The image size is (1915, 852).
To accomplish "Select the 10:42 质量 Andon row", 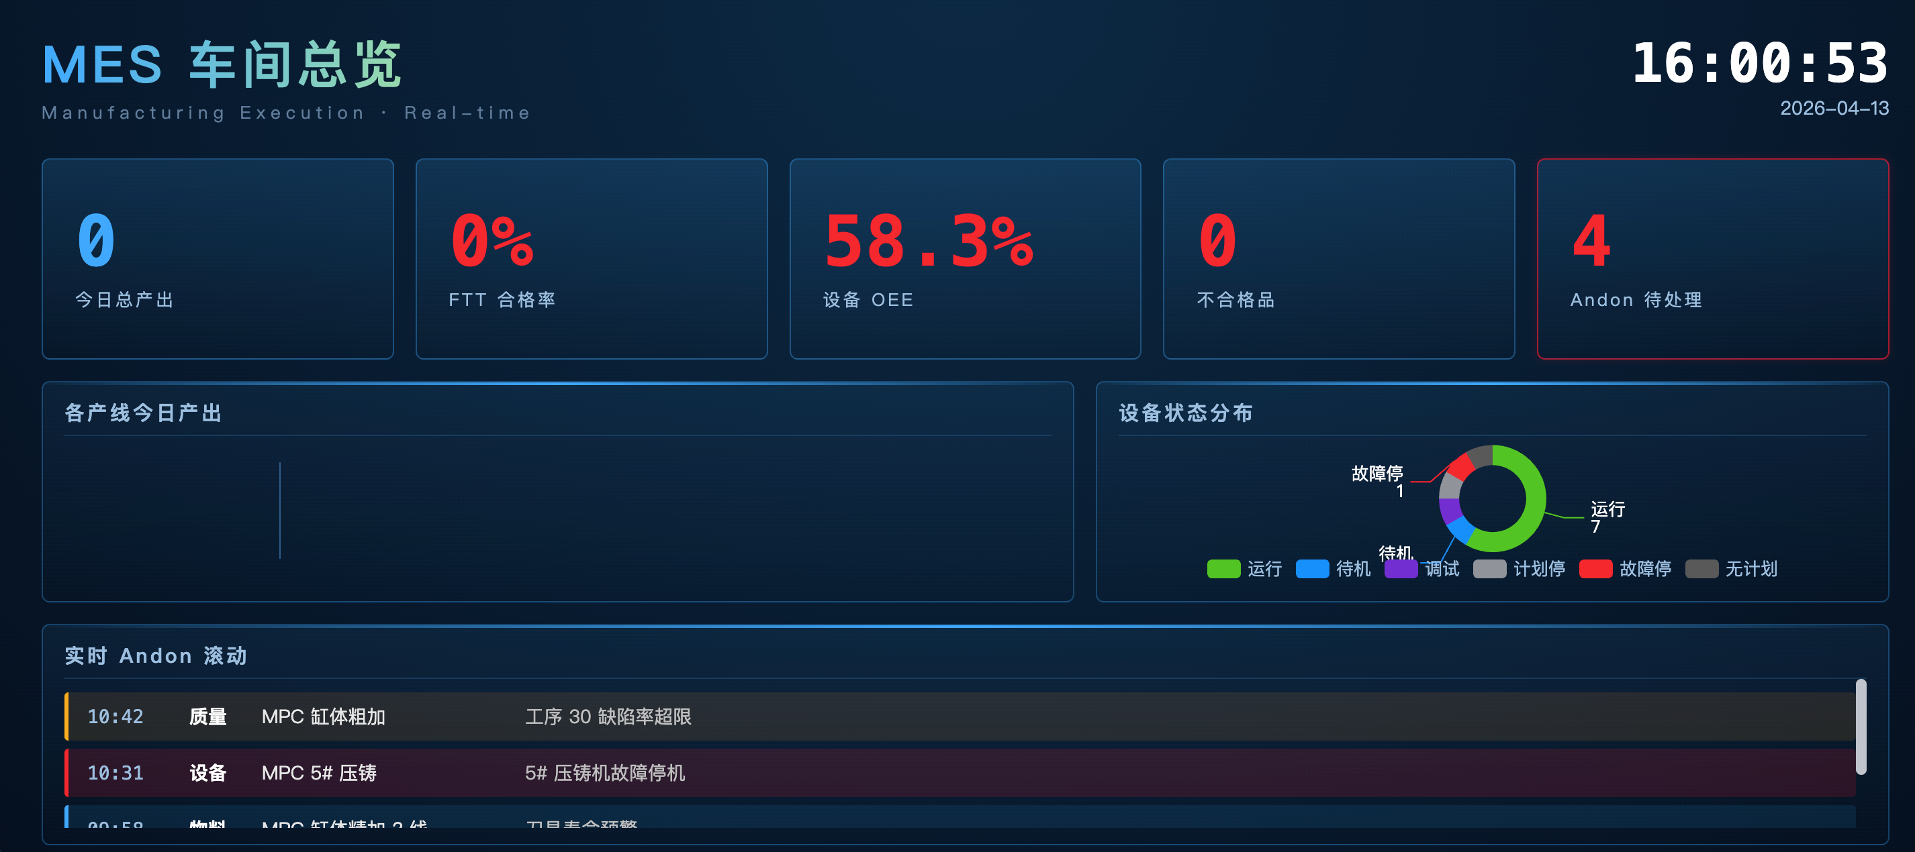I will (x=960, y=716).
